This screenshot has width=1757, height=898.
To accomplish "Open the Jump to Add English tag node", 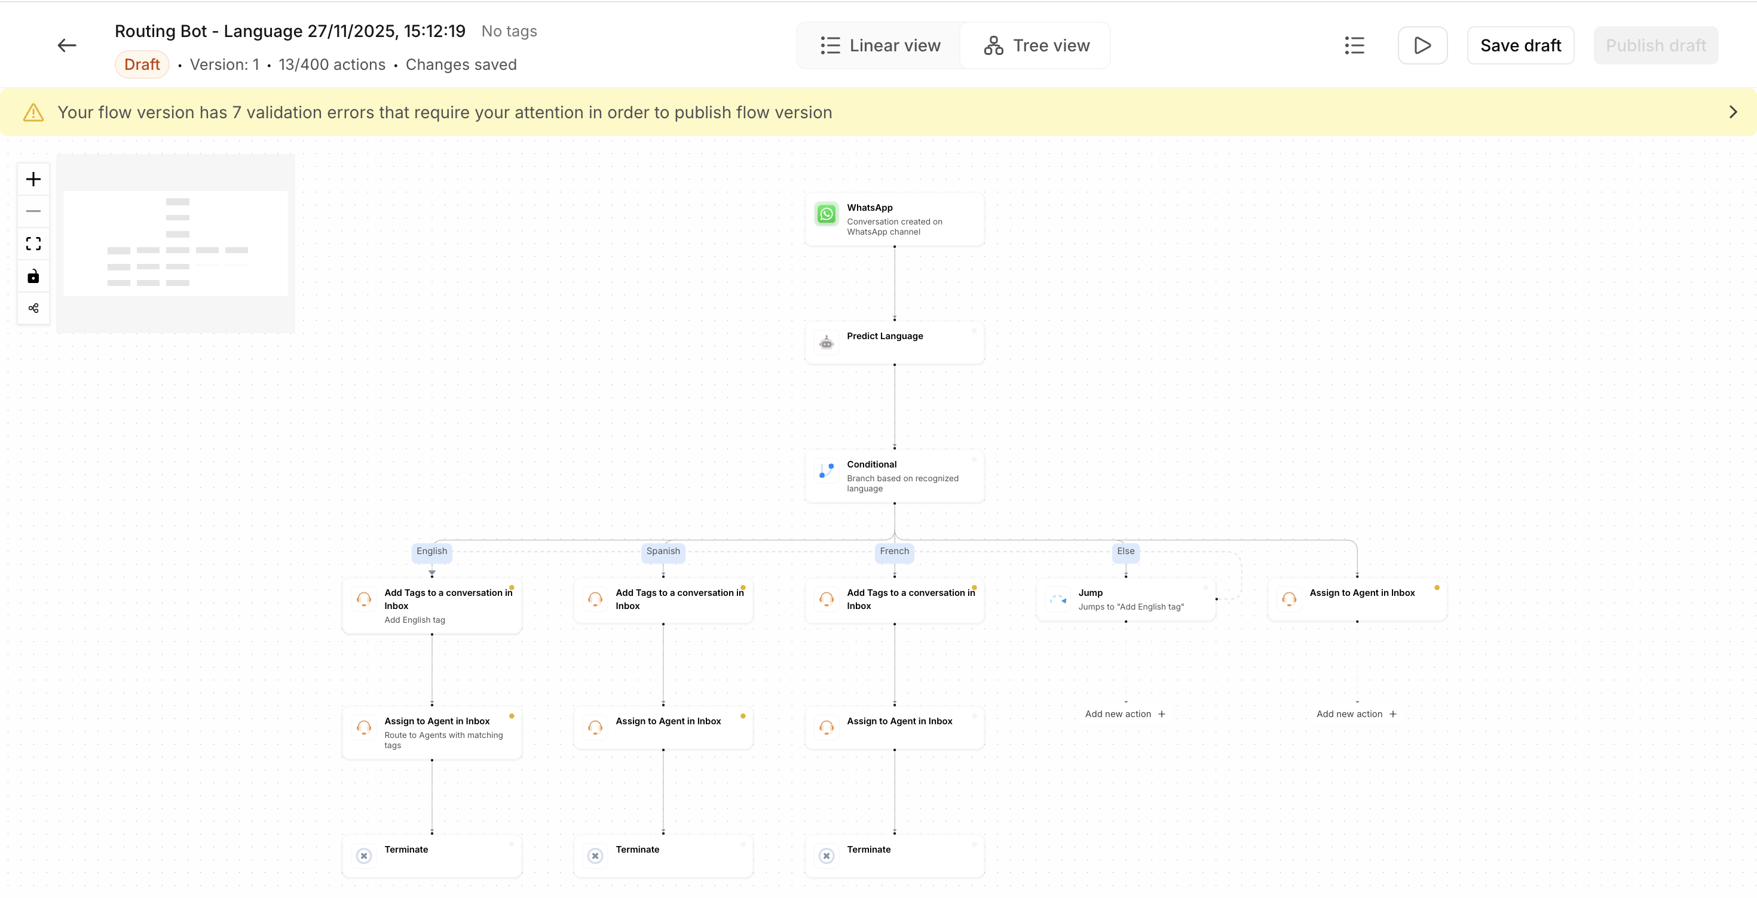I will pos(1125,599).
